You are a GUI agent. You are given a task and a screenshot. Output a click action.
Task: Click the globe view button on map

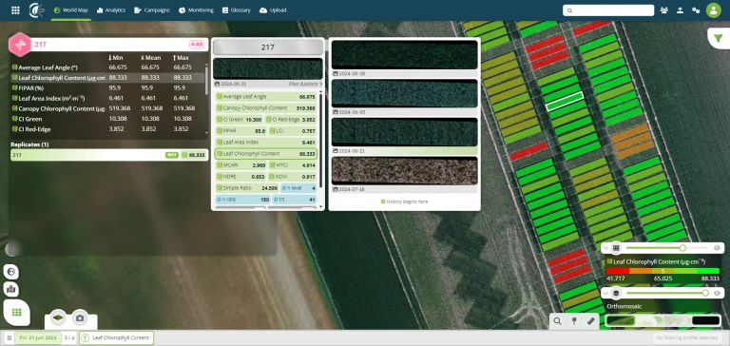[11, 272]
